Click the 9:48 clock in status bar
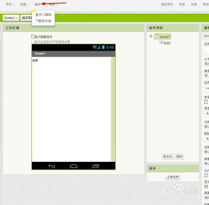The height and width of the screenshot is (205, 209). (x=110, y=47)
